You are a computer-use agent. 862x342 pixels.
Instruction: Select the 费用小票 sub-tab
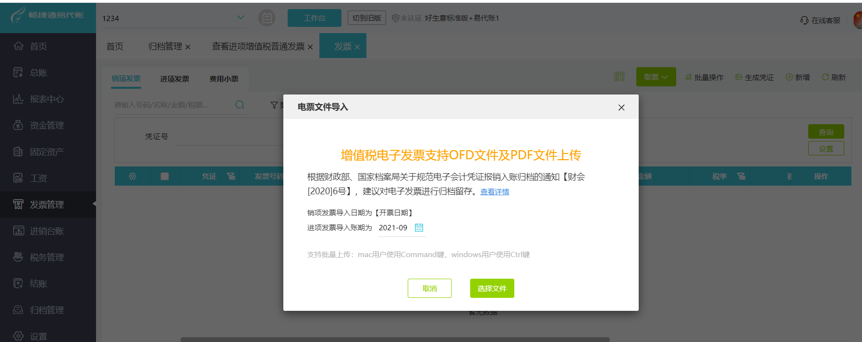224,79
